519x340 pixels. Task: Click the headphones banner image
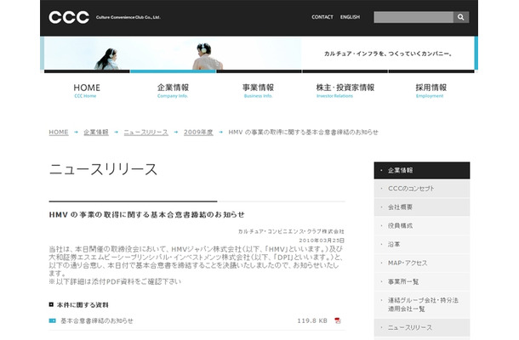(173, 54)
